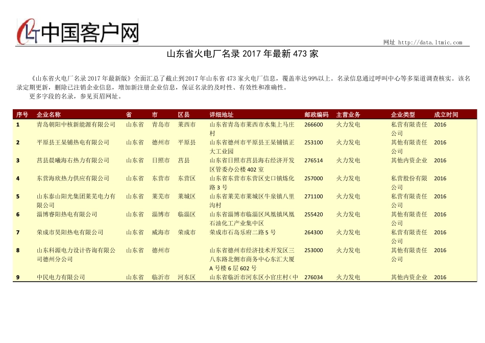Image resolution: width=485 pixels, height=343 pixels.
Task: Click the 2016 year cell in row 2
Action: click(x=440, y=142)
